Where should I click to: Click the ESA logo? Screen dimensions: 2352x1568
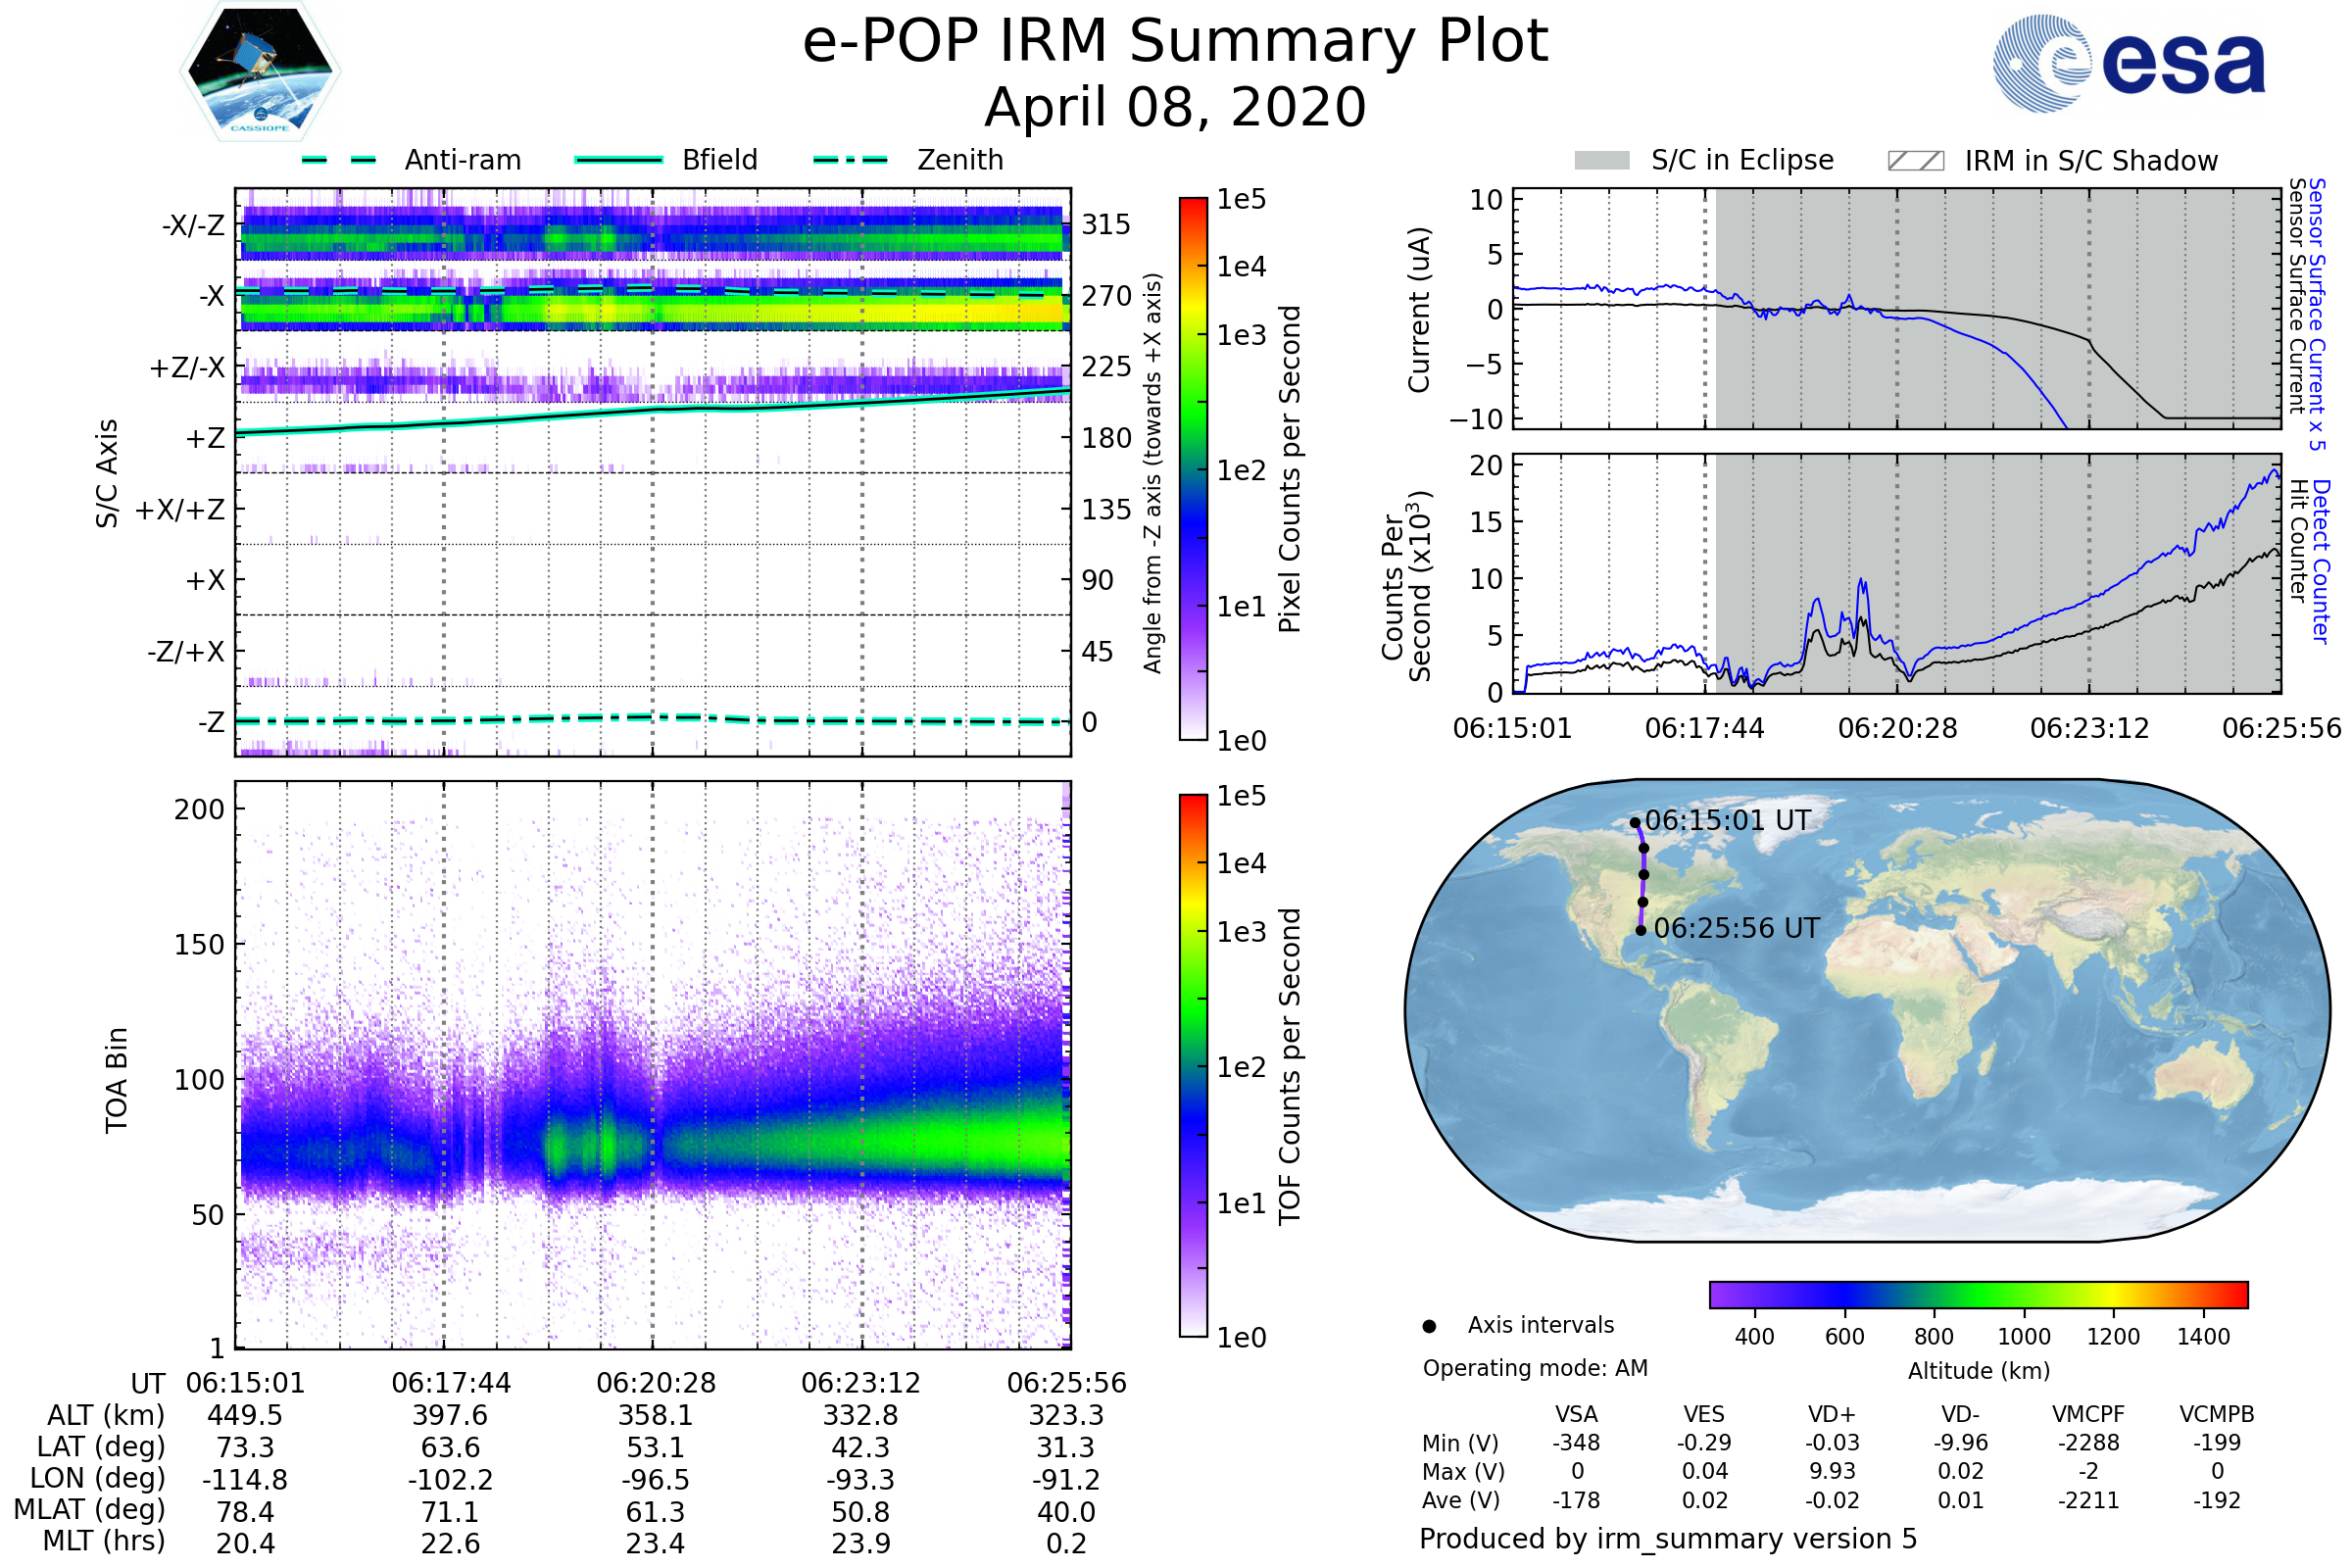tap(2130, 63)
